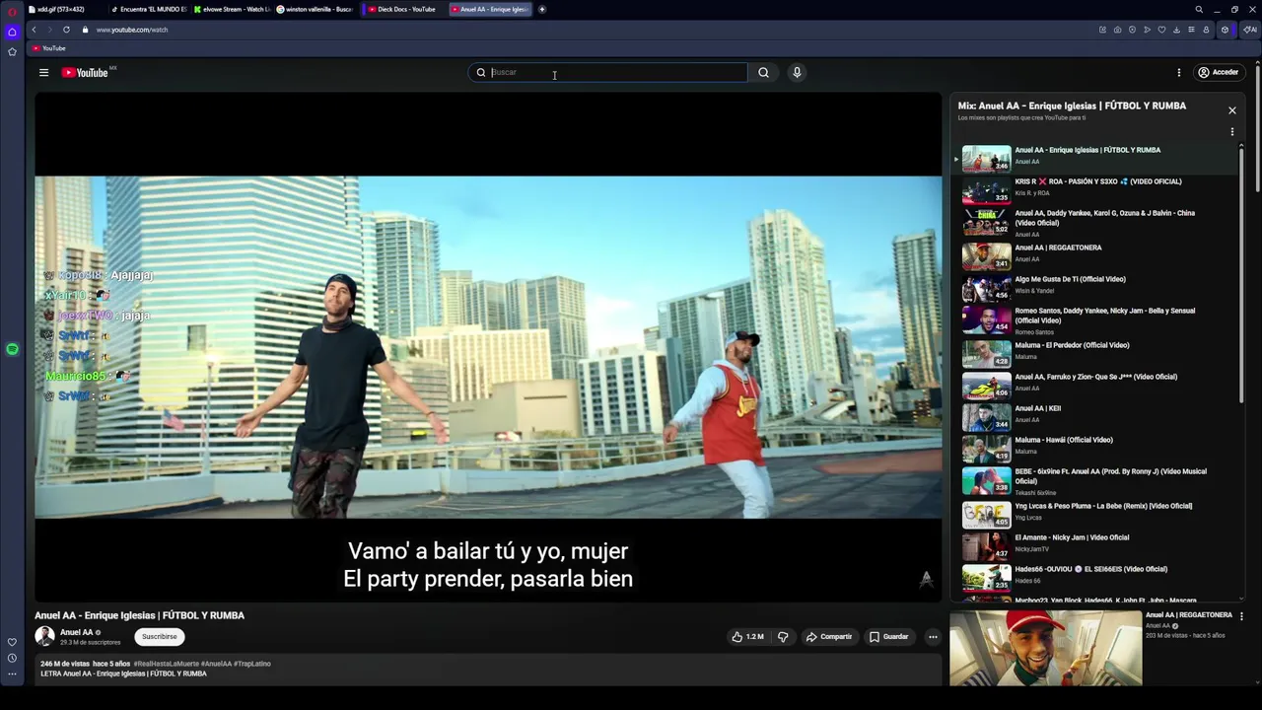The height and width of the screenshot is (710, 1262).
Task: Click the main video player area
Action: [488, 347]
